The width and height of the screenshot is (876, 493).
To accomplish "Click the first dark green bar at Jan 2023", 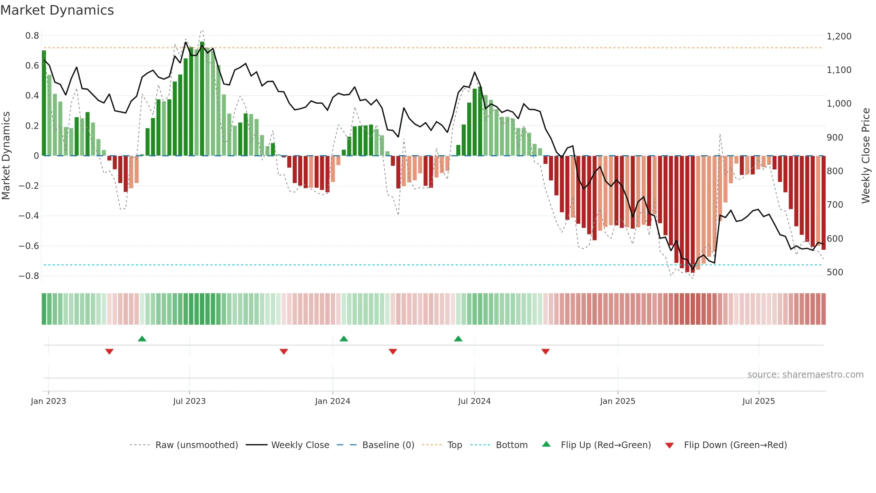I will (x=44, y=103).
